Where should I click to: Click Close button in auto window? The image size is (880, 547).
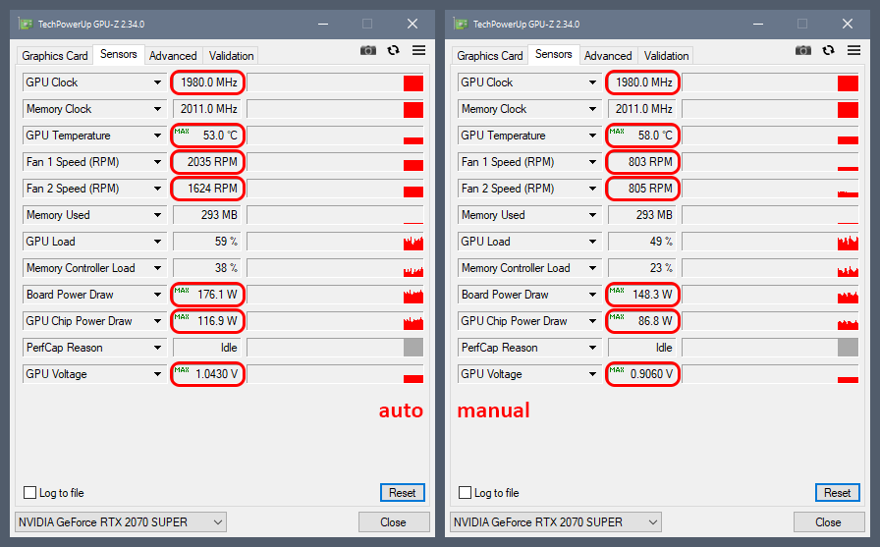coord(394,522)
